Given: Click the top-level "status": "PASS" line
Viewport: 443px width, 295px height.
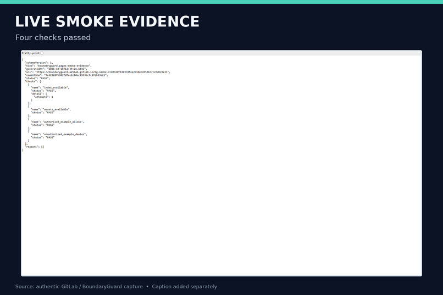Looking at the screenshot, I should [37, 78].
